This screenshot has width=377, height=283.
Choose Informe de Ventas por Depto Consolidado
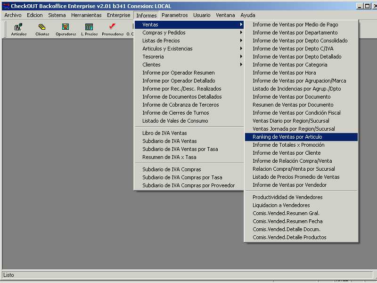[301, 41]
